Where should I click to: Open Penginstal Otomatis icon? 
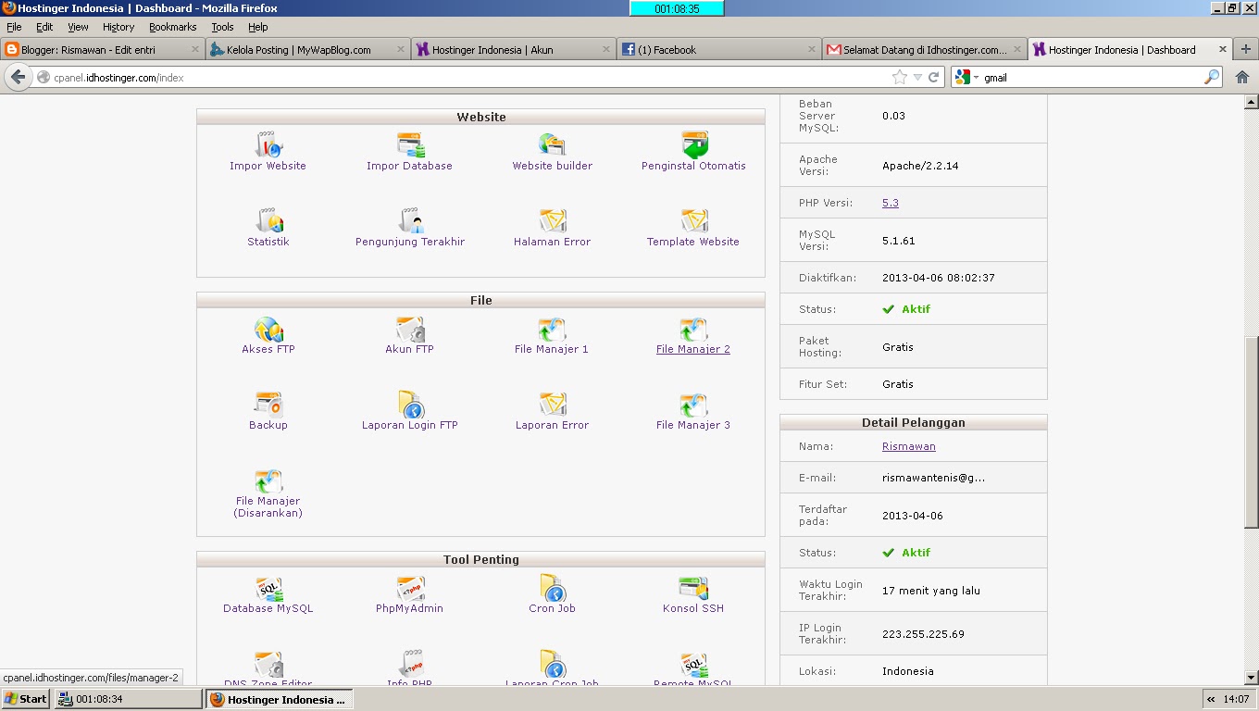(694, 144)
